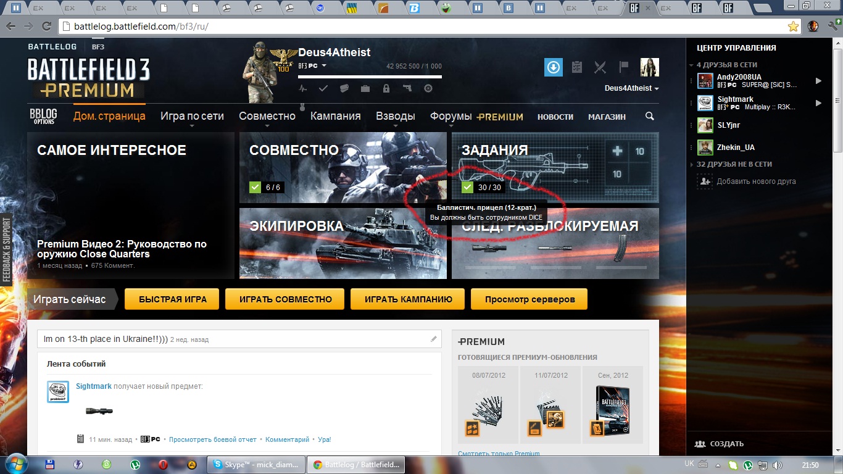Join Sightmark's game via play arrow
Screen dimensions: 843x474
click(818, 103)
